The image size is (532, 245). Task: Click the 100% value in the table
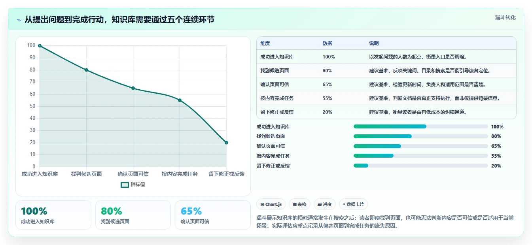point(329,57)
